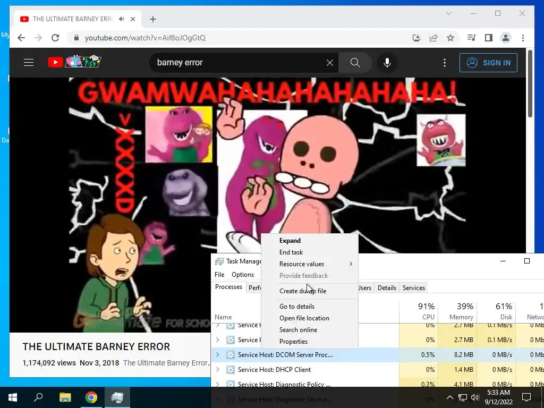Open the notification center icon
This screenshot has height=408, width=544.
coord(526,397)
